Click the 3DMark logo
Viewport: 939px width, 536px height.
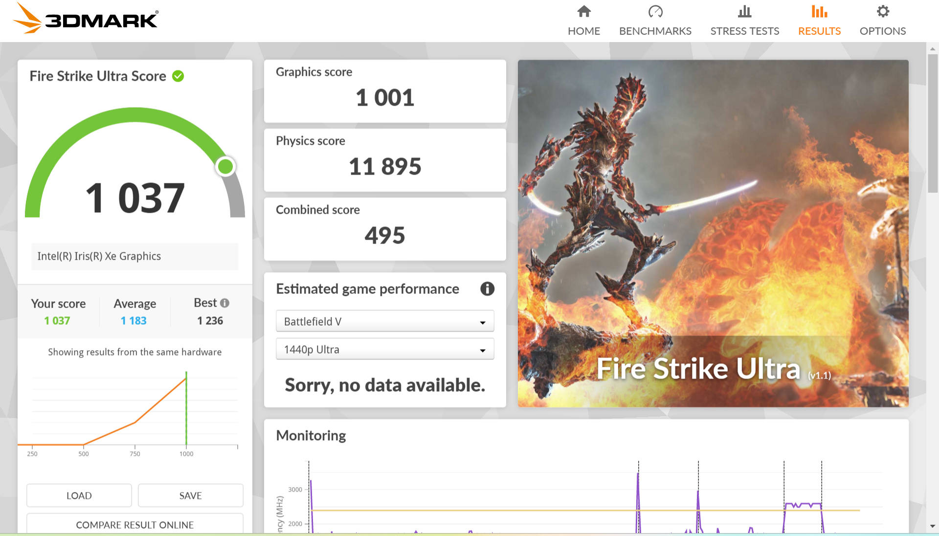[x=86, y=19]
